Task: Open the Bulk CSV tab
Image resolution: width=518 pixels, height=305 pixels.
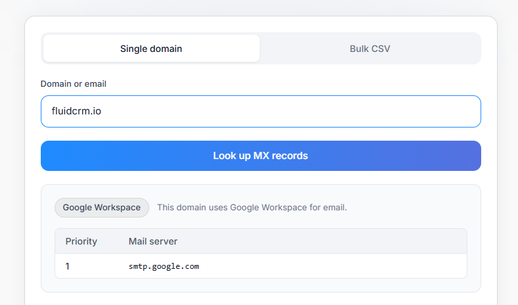Action: click(369, 49)
